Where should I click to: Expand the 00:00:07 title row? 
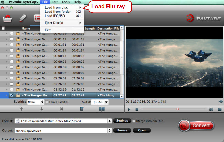(6, 73)
